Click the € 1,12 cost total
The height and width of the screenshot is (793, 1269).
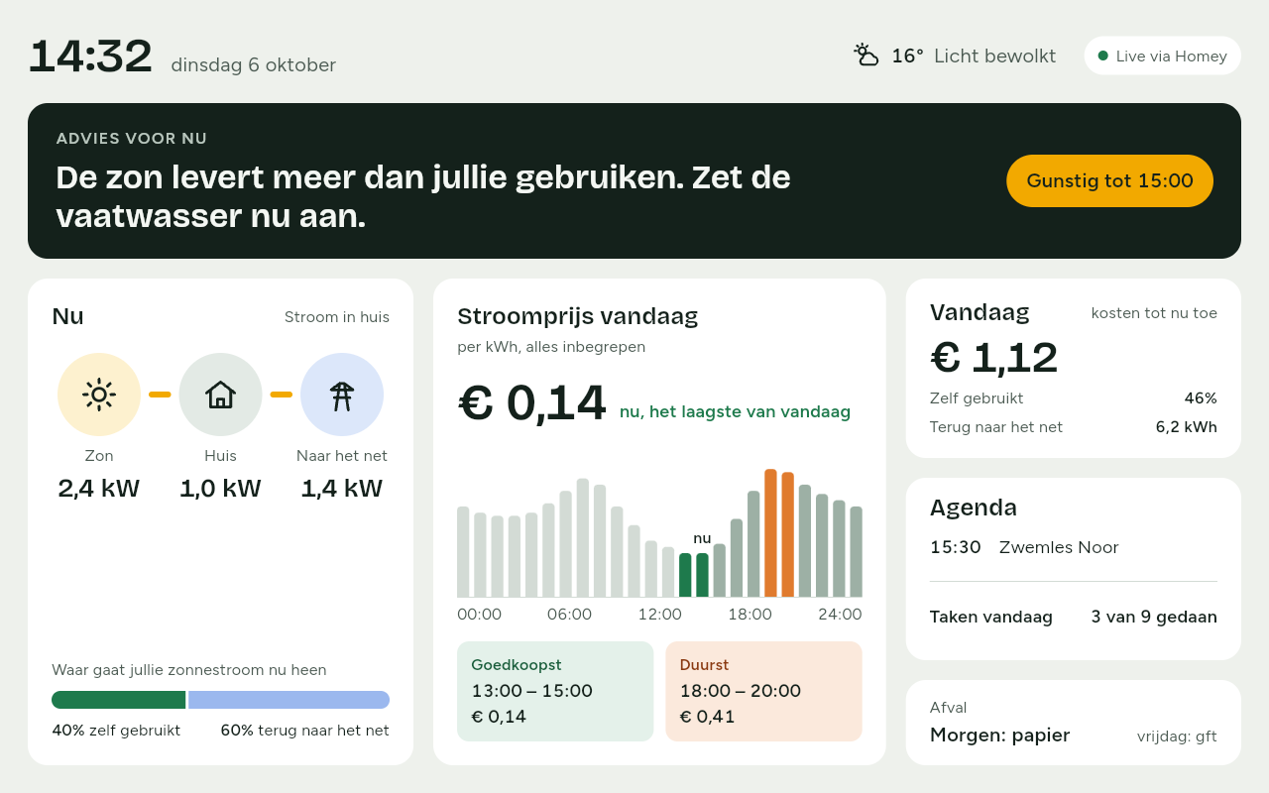[x=994, y=358]
